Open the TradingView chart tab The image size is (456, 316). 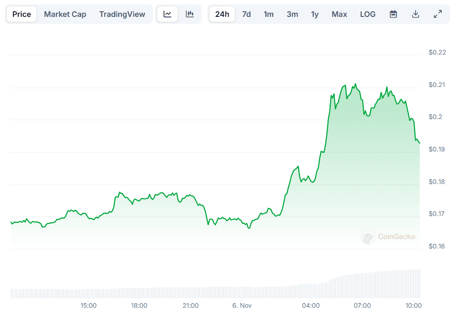pyautogui.click(x=122, y=14)
